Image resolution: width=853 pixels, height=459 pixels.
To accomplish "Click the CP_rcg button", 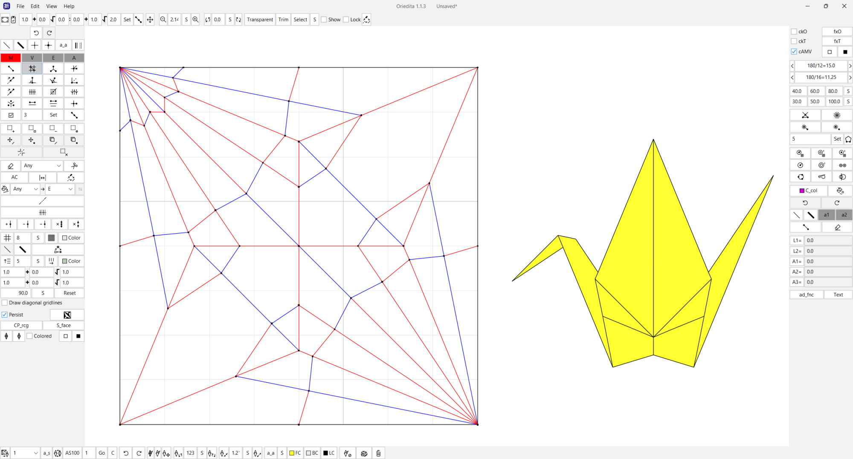I will pos(21,325).
